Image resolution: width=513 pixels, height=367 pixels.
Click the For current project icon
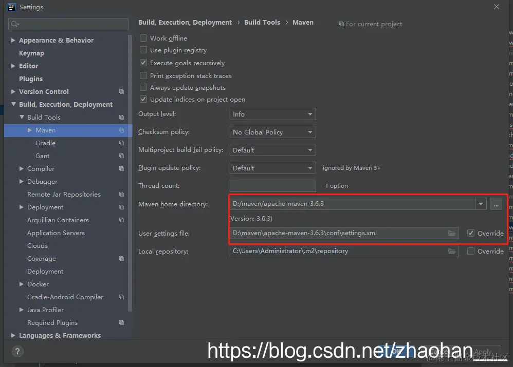pyautogui.click(x=341, y=24)
